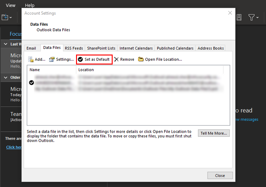This screenshot has height=187, width=266.
Task: Open the Help menu
Action: 29,5
